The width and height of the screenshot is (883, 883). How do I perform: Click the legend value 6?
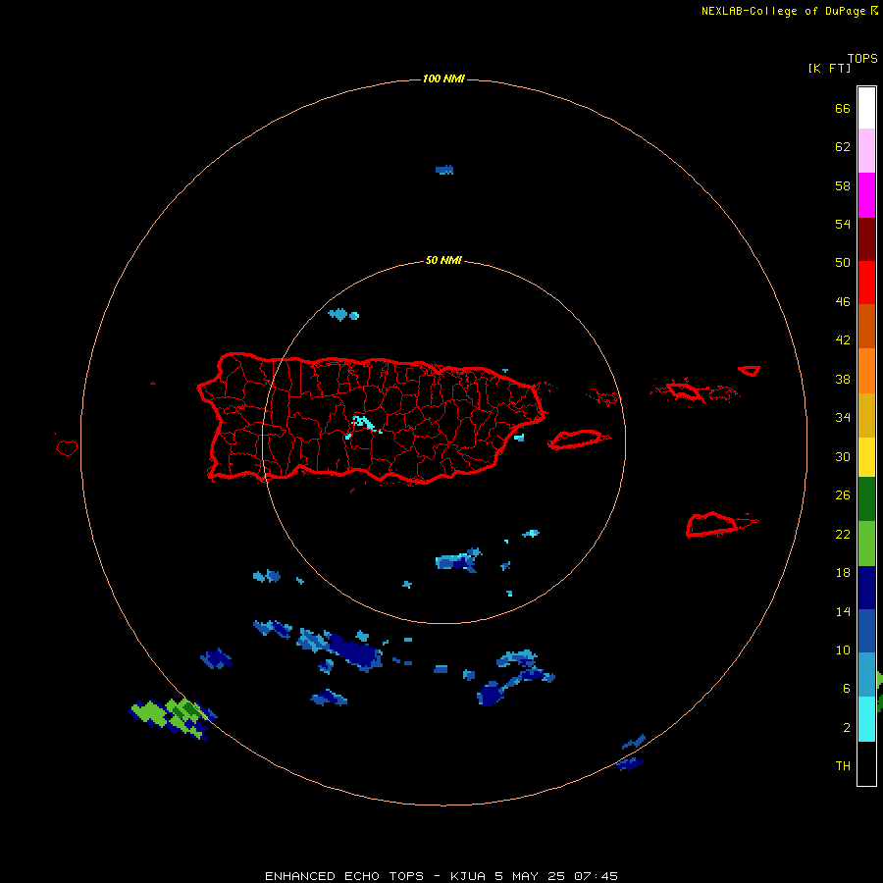click(x=846, y=688)
